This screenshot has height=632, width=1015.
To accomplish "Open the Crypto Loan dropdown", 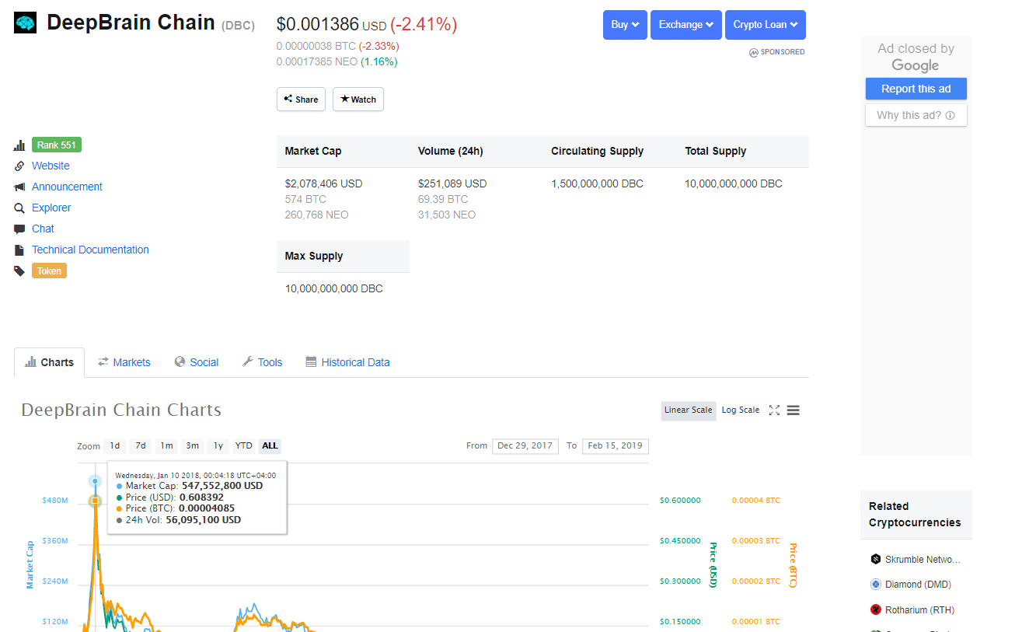I will pos(766,25).
